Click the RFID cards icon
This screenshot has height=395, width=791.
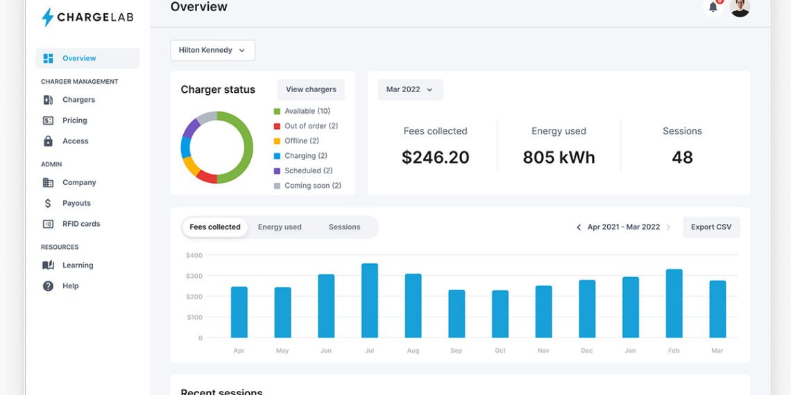(48, 224)
